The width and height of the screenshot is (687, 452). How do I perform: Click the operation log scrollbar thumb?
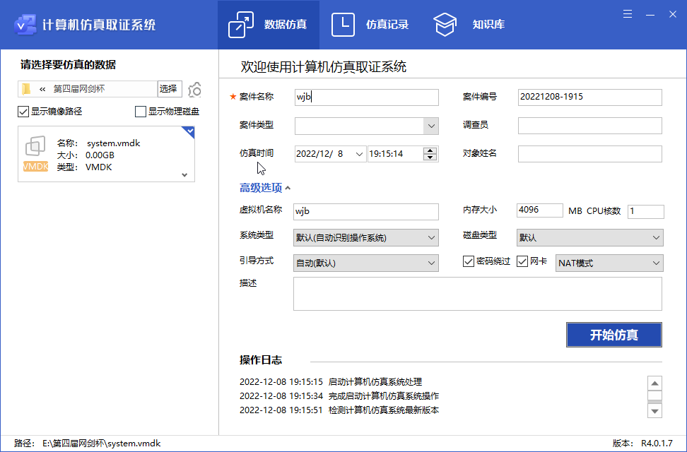click(x=654, y=396)
